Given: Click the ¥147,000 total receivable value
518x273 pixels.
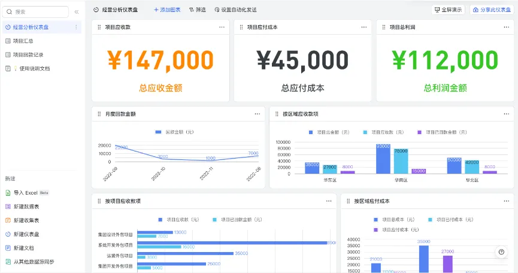Looking at the screenshot, I should point(160,60).
